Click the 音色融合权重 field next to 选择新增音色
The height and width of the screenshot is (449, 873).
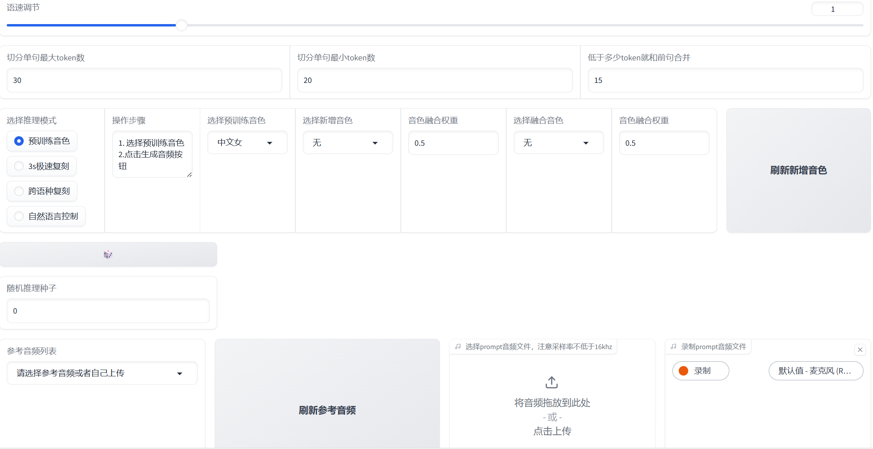point(453,143)
